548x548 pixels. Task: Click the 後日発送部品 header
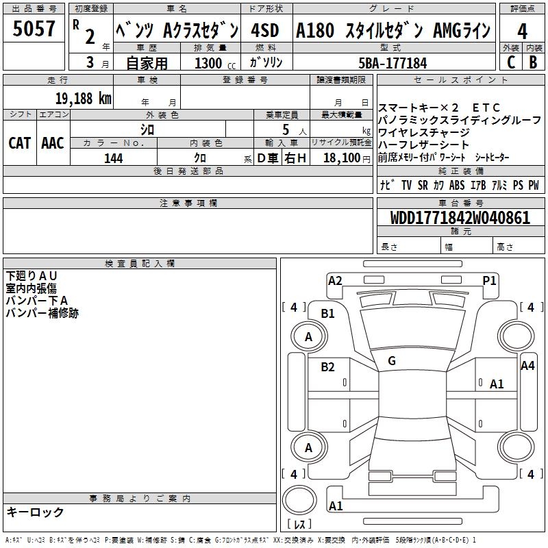click(188, 171)
